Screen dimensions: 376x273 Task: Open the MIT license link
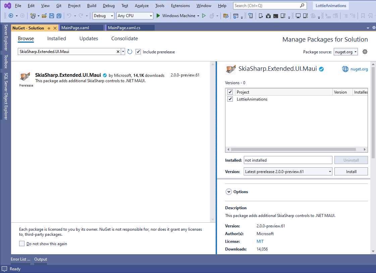pos(260,241)
